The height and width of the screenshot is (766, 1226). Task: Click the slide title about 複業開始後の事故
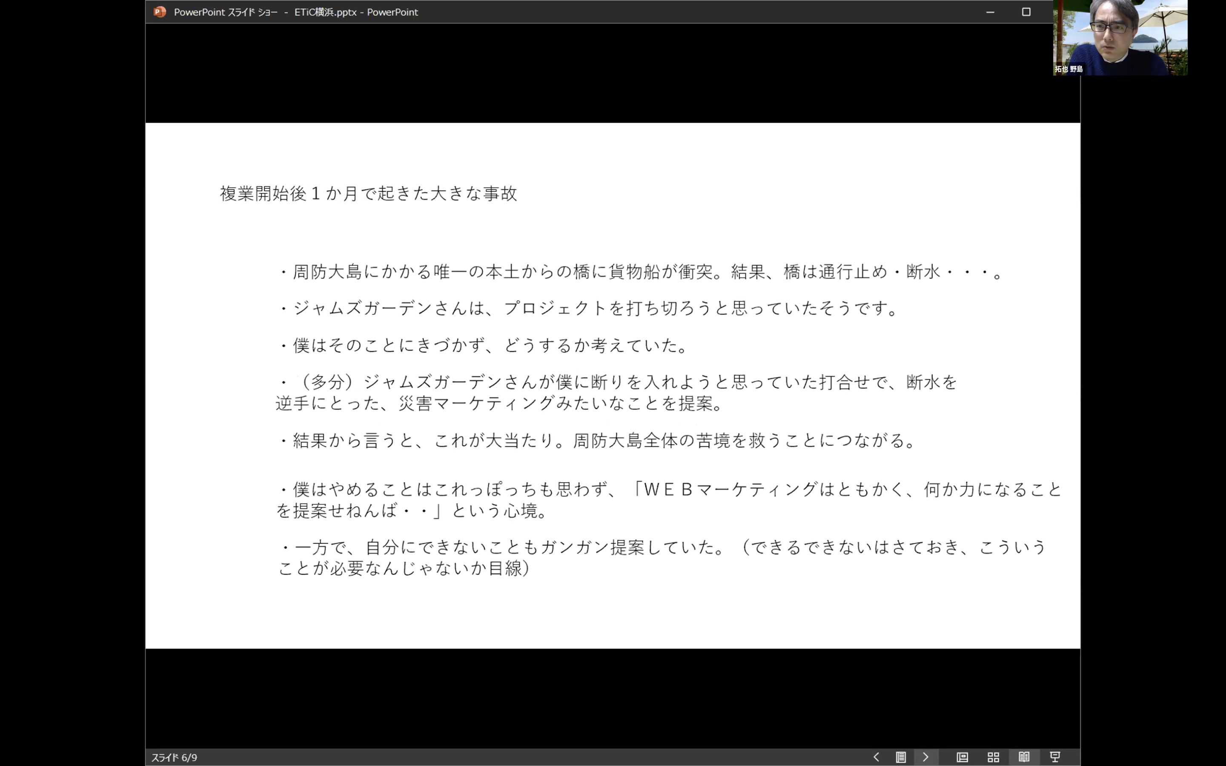click(x=369, y=192)
